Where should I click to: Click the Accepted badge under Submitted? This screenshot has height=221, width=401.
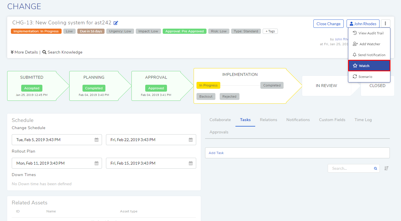coord(32,88)
